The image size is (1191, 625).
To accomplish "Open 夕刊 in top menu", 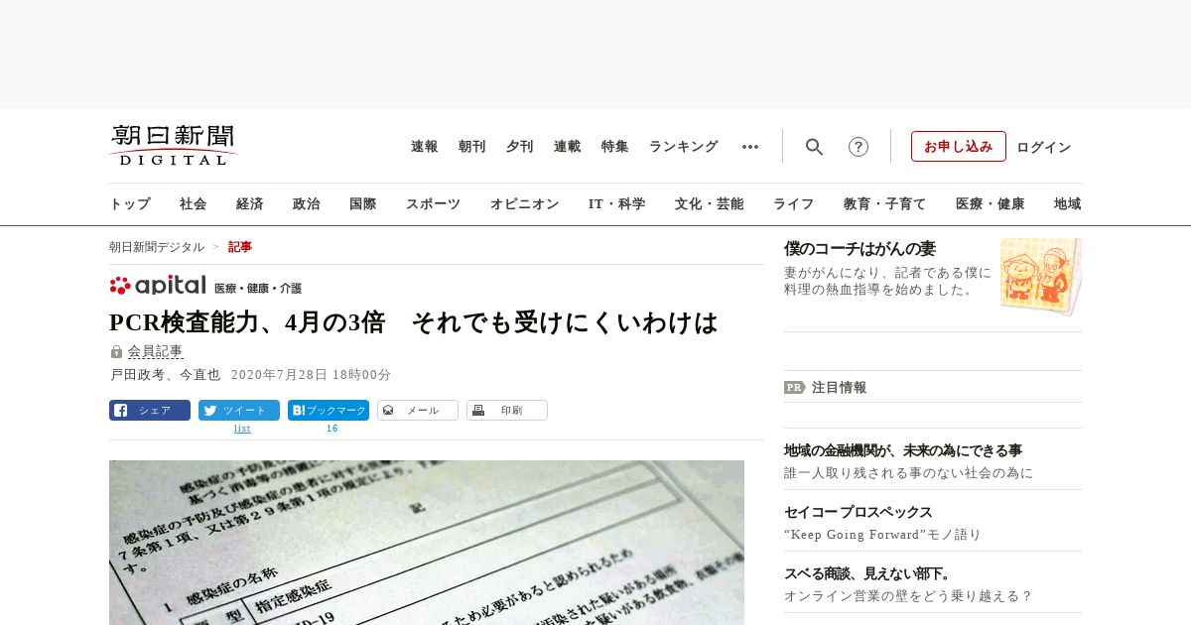I will click(x=520, y=147).
